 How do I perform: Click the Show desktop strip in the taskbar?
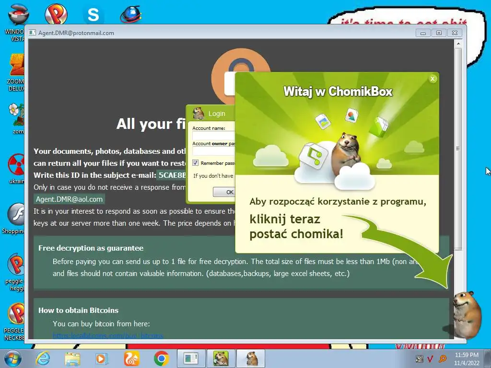(489, 358)
